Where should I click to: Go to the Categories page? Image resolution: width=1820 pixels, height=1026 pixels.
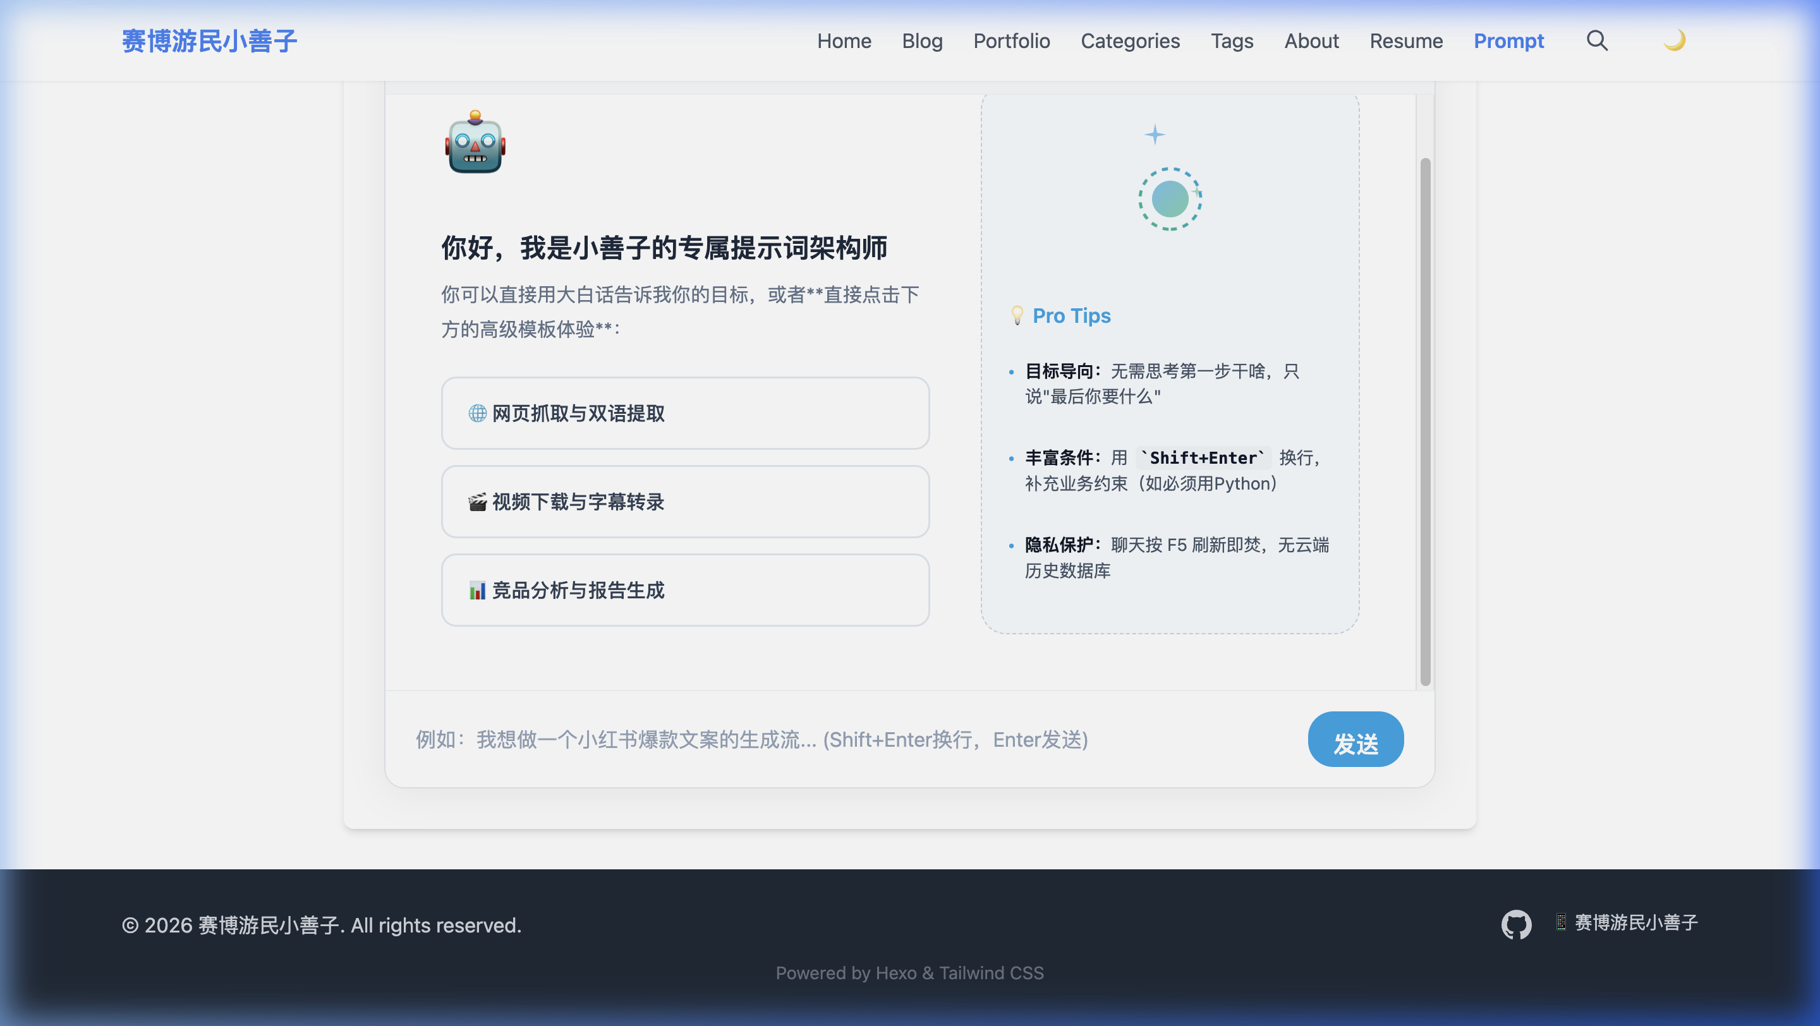point(1130,41)
